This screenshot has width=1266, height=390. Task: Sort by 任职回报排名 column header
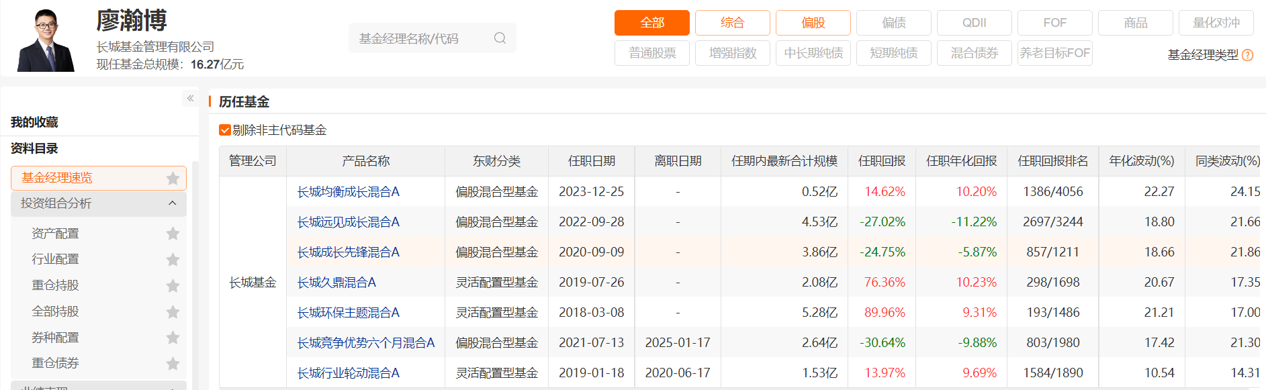(x=1052, y=161)
